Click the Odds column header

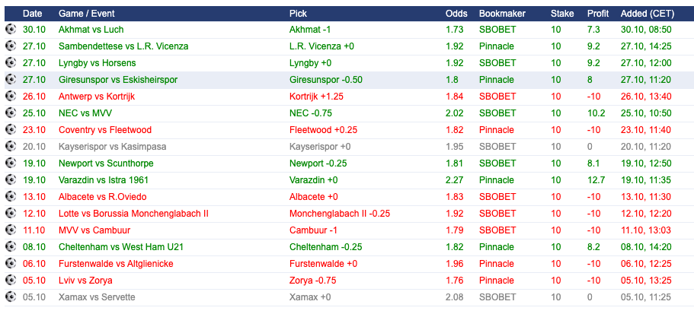tap(456, 14)
